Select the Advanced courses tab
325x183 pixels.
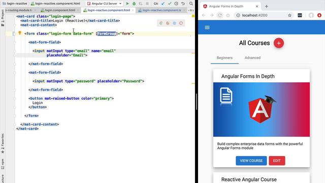(252, 58)
